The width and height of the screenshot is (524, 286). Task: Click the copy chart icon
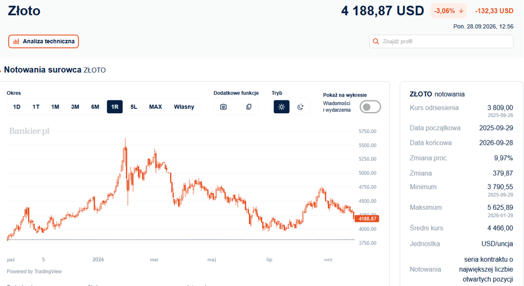click(249, 107)
